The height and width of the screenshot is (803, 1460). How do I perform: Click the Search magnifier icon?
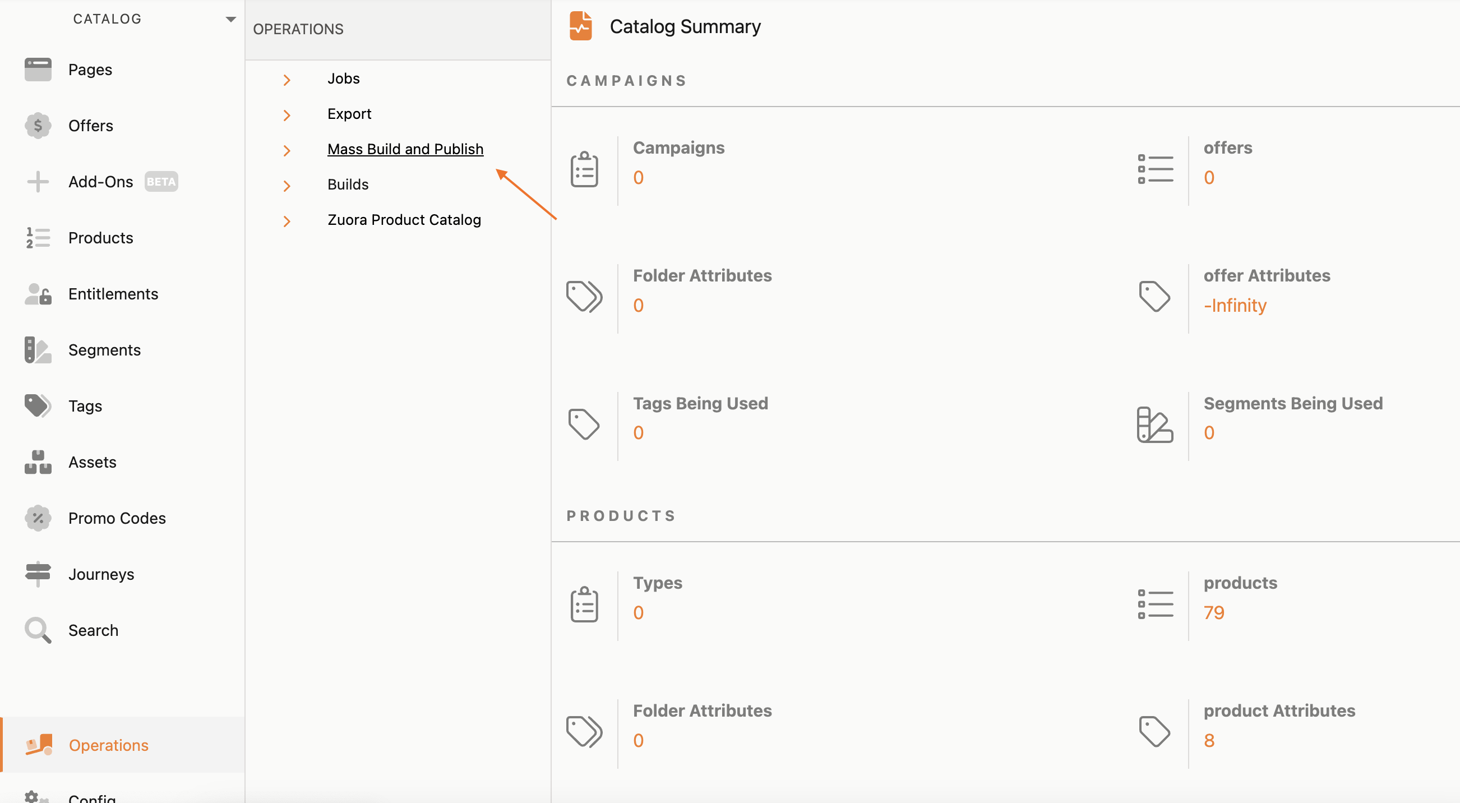[38, 630]
